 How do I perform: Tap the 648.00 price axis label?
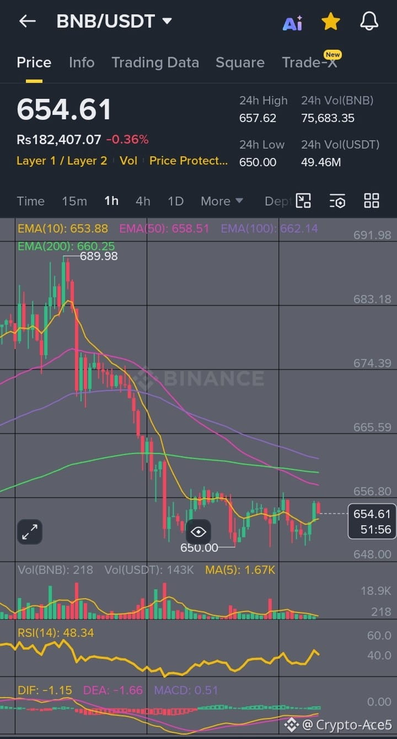tap(372, 553)
